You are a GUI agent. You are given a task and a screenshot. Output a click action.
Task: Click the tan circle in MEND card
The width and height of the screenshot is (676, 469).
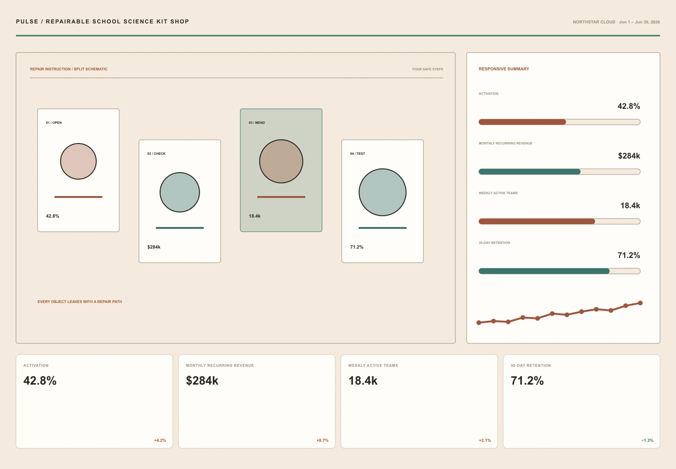(x=281, y=161)
